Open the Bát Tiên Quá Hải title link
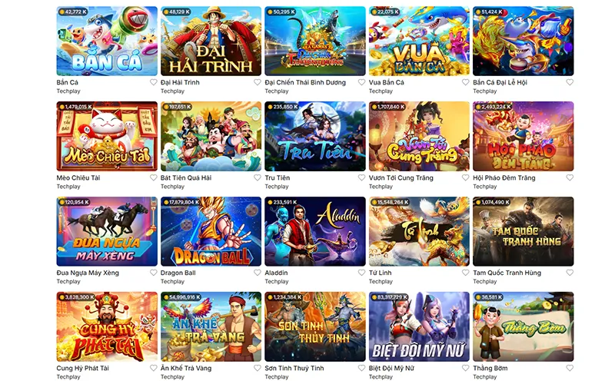This screenshot has width=615, height=384. 186,177
